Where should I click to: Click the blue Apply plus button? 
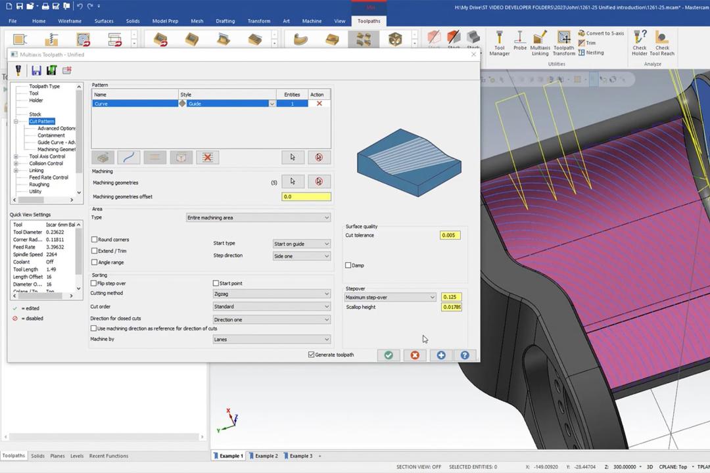tap(441, 355)
